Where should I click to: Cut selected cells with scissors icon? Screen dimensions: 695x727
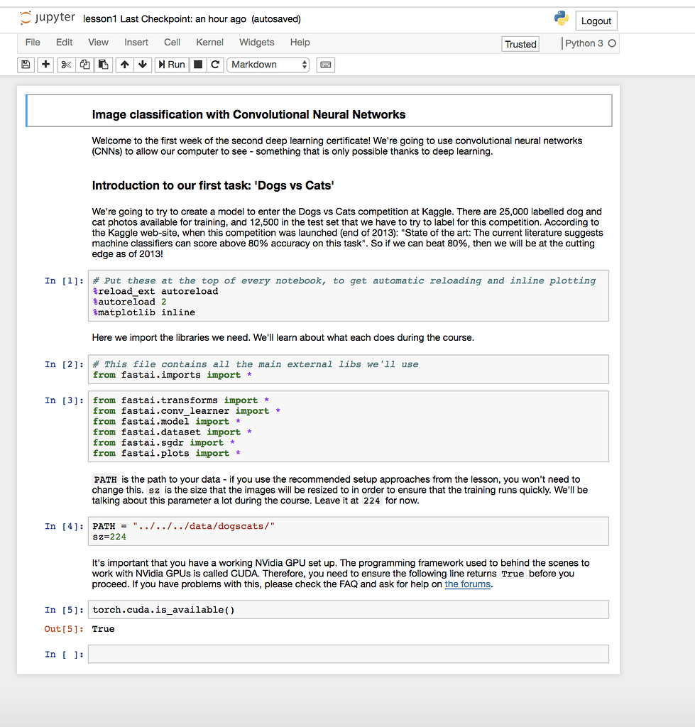[66, 65]
